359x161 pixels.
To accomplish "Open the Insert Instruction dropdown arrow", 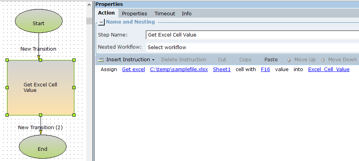I will [153, 60].
